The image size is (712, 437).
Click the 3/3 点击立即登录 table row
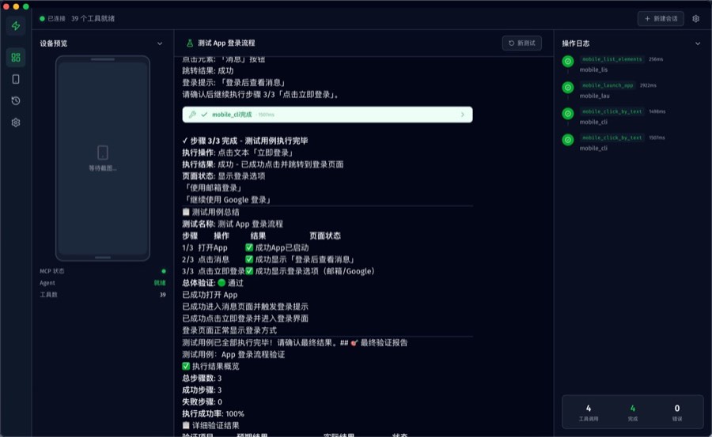(x=278, y=271)
